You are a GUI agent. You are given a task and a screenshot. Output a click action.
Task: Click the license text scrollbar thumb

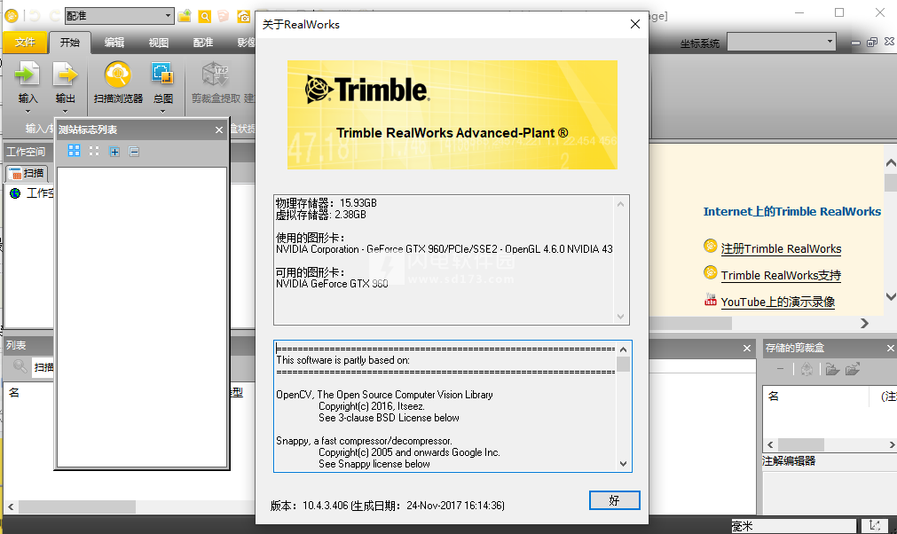(623, 364)
